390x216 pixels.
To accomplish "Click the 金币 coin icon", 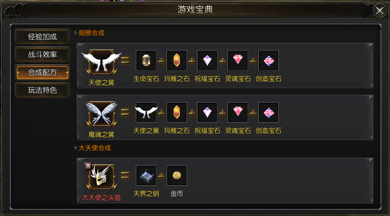I will coord(177,175).
